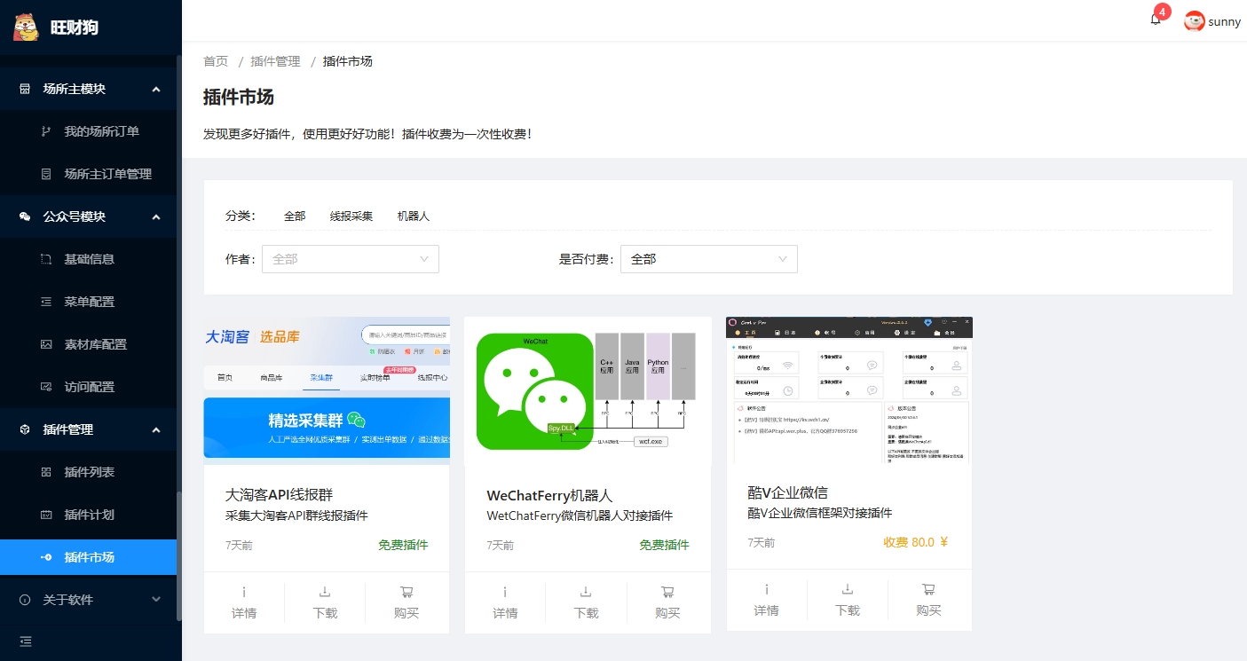Purchase the WeChatFerry机器人 plugin
The image size is (1247, 661).
click(667, 602)
